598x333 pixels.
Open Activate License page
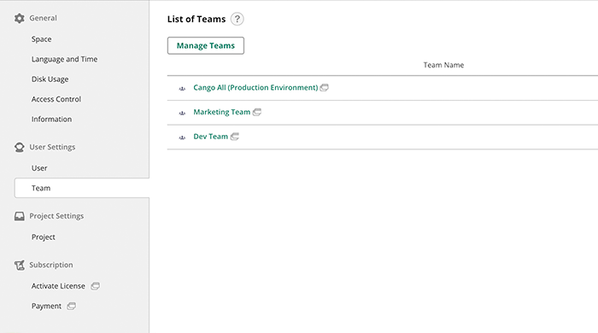(x=58, y=286)
